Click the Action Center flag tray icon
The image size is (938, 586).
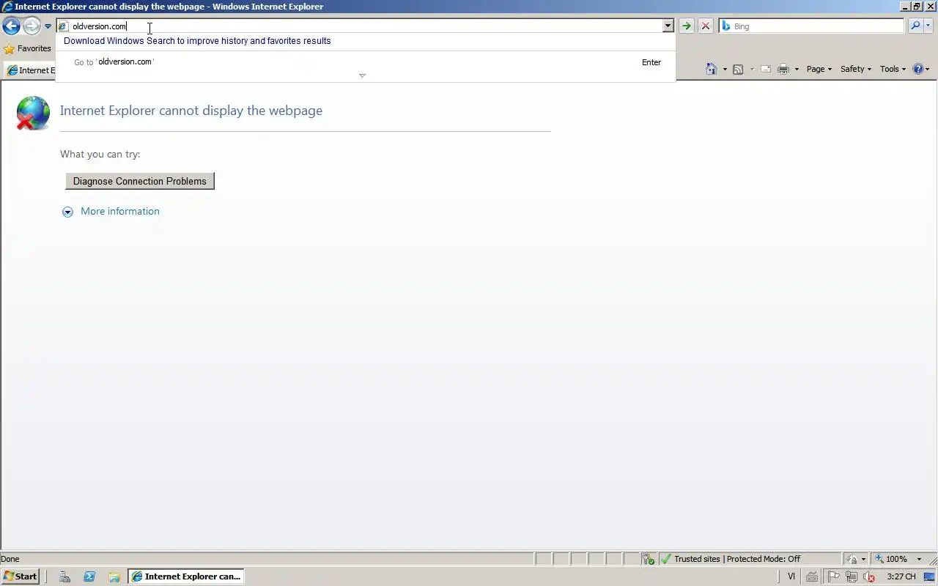point(834,576)
